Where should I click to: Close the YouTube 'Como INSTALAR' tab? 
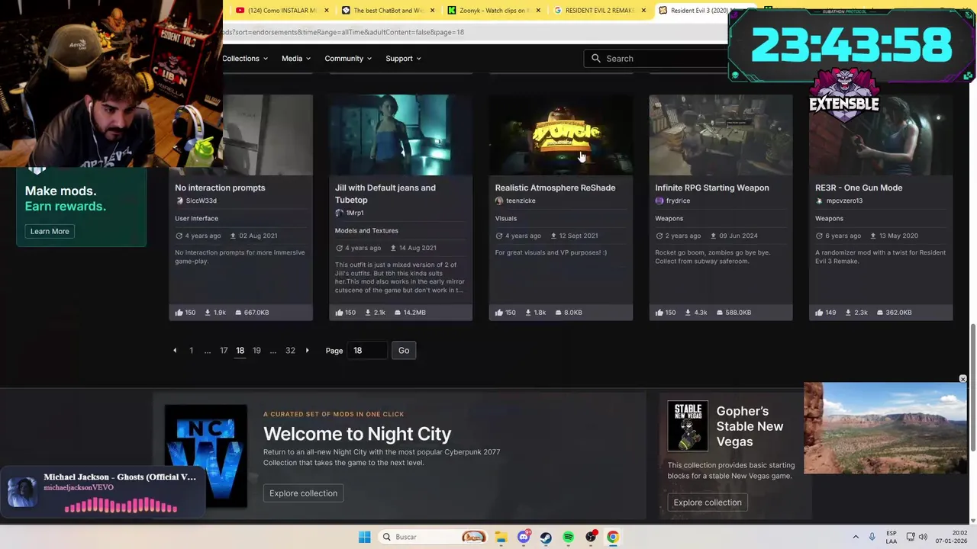(327, 11)
